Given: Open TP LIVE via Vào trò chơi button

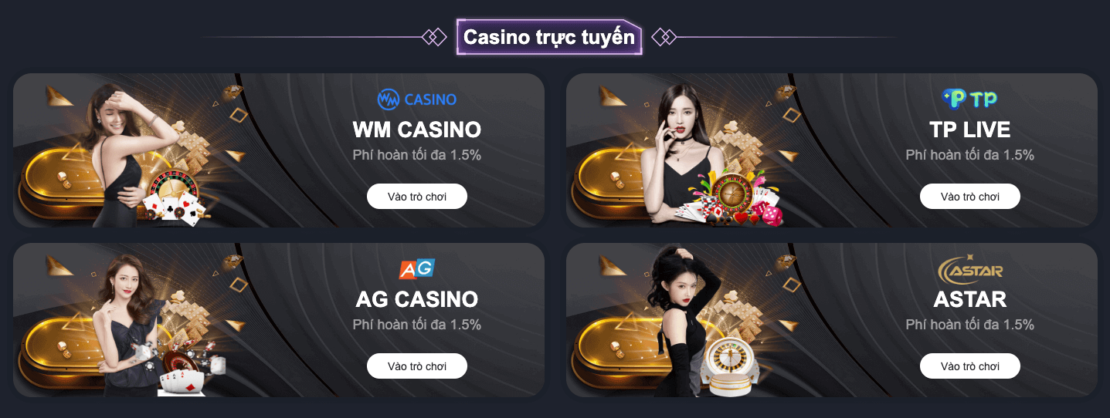Looking at the screenshot, I should 970,197.
